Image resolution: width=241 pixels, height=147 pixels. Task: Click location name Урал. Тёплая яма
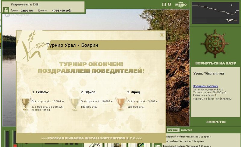click(x=208, y=73)
